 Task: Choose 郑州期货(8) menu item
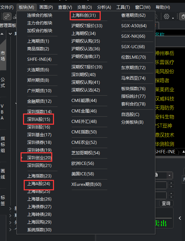(x=38, y=80)
